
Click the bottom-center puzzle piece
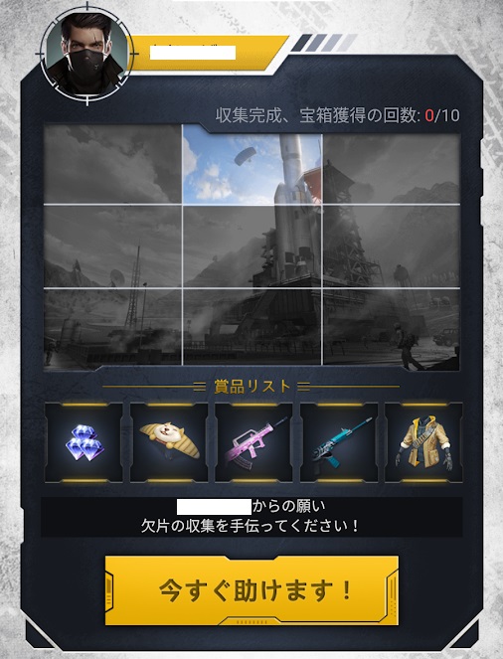252,327
